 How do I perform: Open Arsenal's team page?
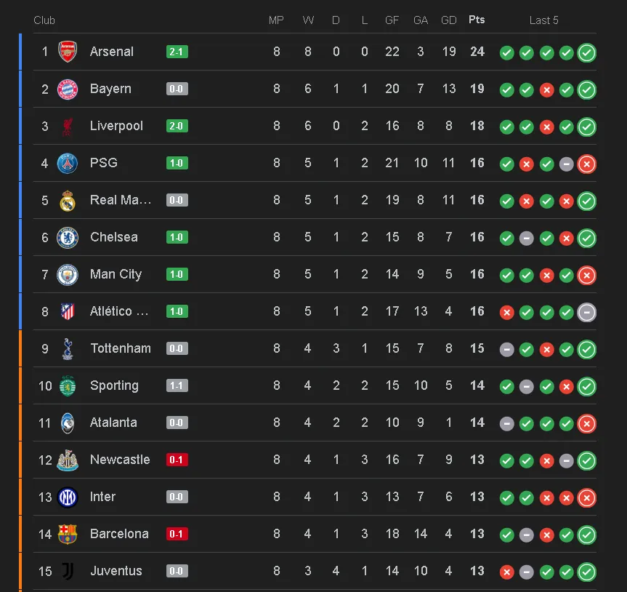click(x=110, y=52)
